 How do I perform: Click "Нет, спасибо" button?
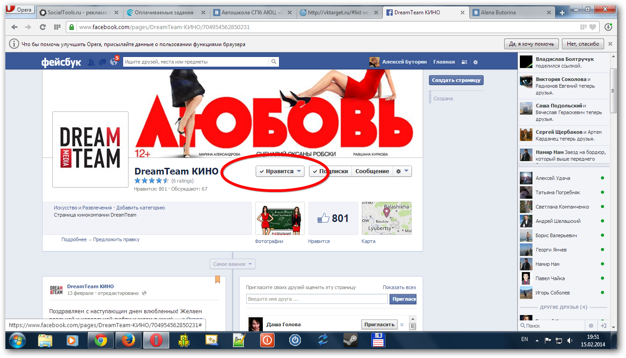tap(583, 44)
